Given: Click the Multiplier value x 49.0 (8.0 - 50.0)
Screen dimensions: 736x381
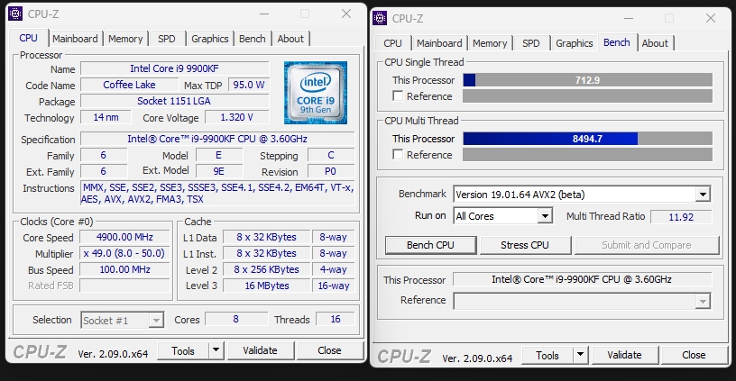Looking at the screenshot, I should [x=124, y=253].
